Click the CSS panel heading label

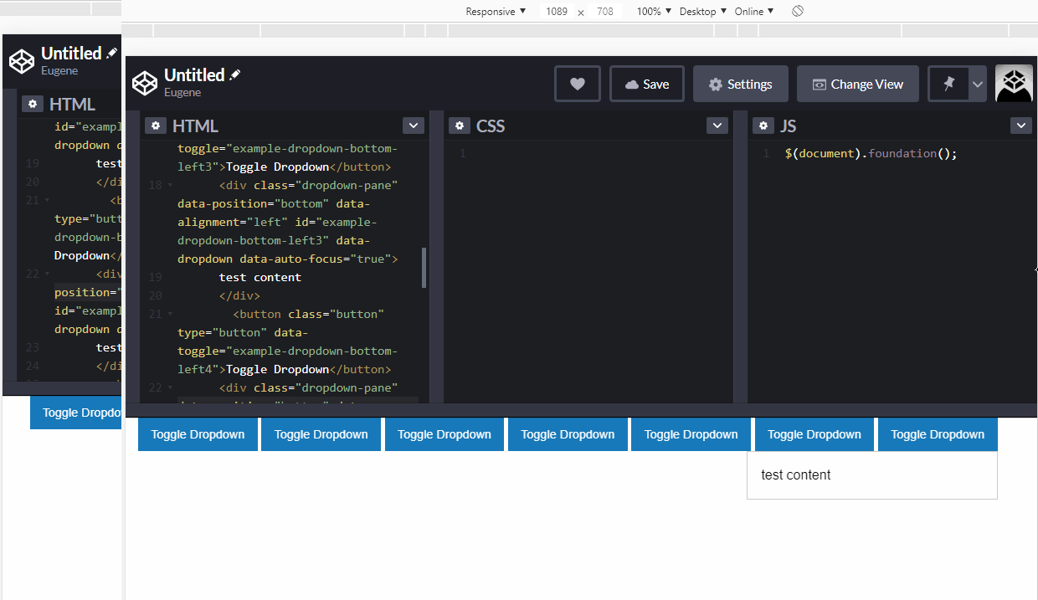point(491,126)
